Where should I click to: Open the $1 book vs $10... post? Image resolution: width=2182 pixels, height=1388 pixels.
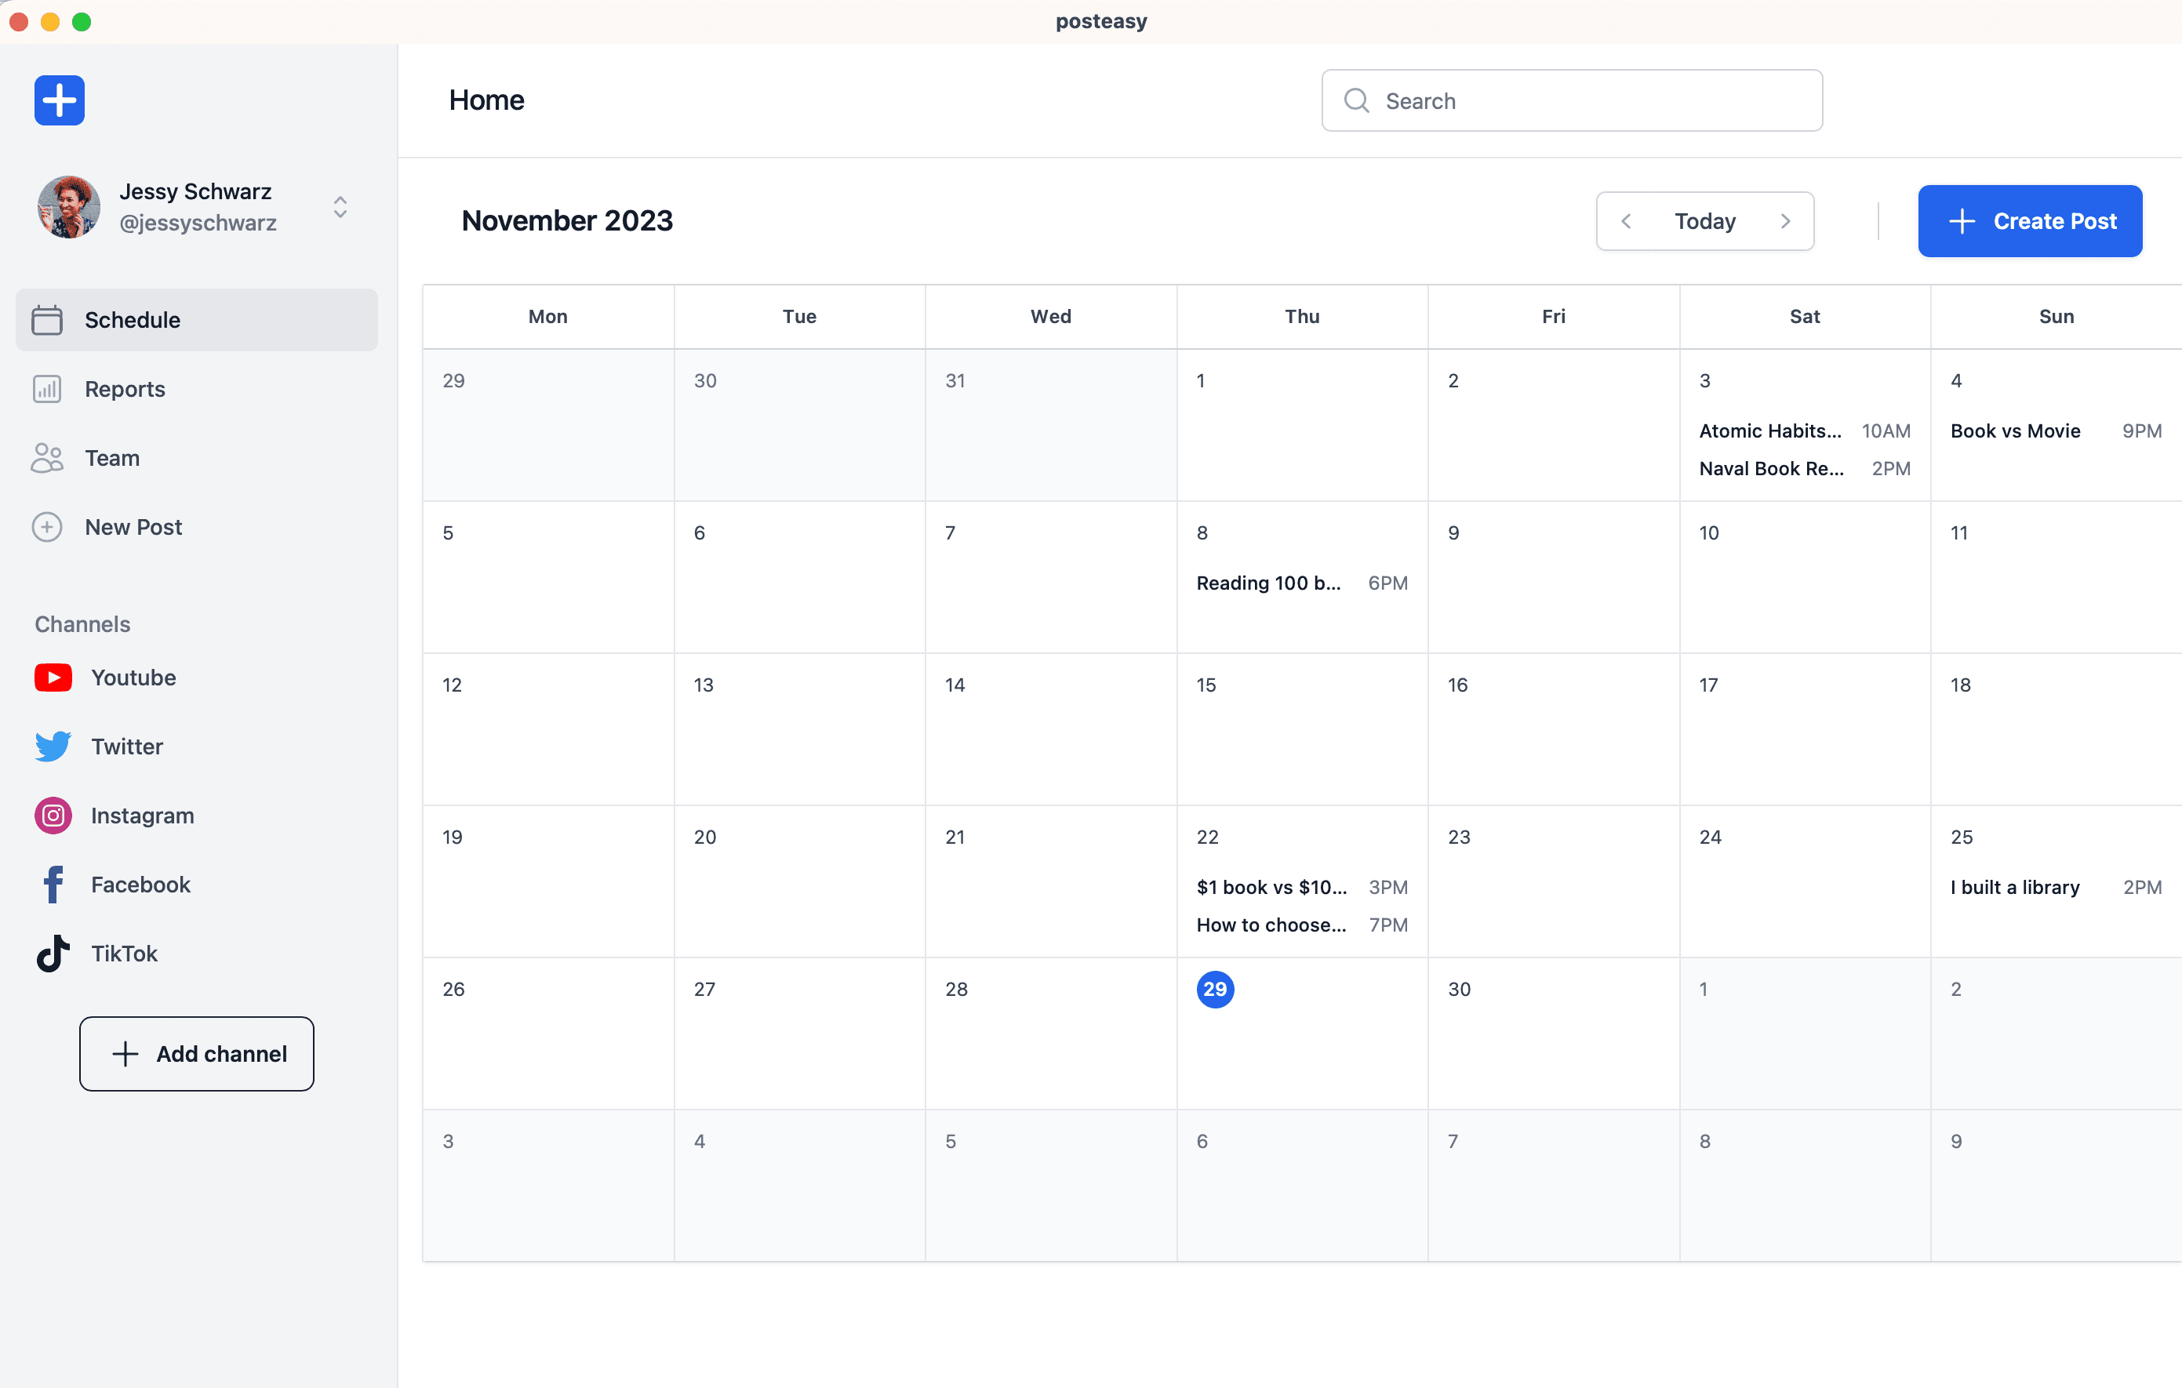[x=1301, y=887]
